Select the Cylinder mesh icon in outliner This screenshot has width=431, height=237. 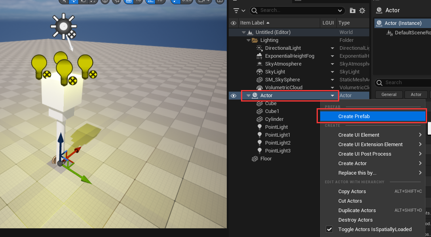point(260,119)
